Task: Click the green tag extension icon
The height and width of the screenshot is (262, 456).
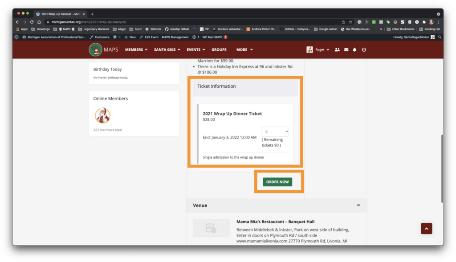Action: (388, 22)
